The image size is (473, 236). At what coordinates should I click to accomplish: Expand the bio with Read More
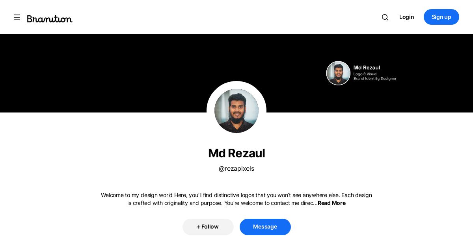(x=331, y=203)
